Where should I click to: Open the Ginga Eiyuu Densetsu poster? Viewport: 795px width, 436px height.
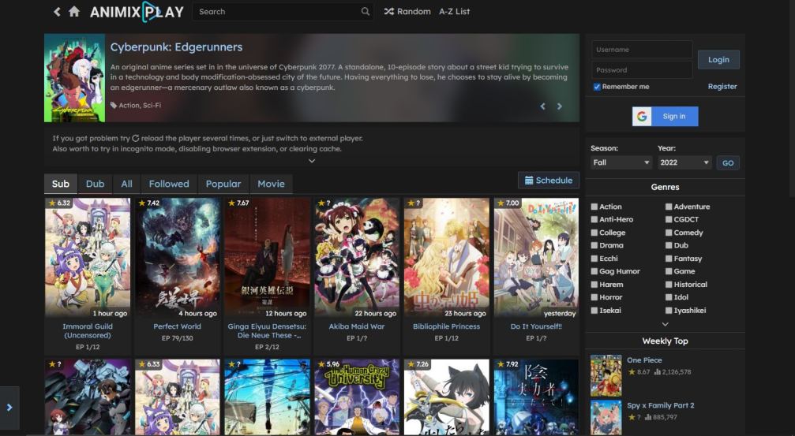(267, 258)
